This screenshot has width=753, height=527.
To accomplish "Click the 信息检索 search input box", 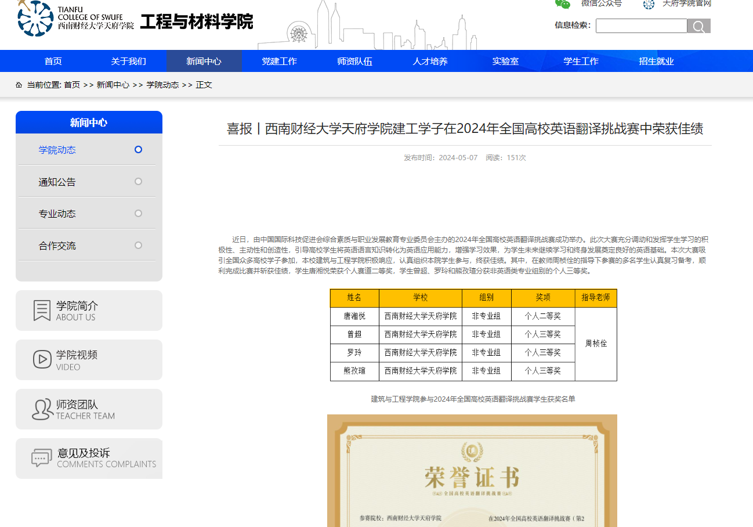I will click(642, 26).
